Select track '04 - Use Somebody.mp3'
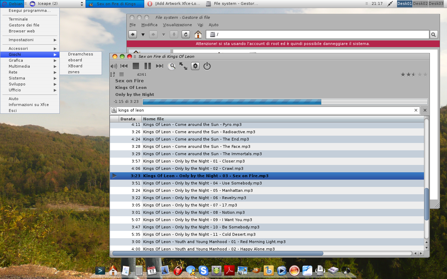This screenshot has height=279, width=447. click(x=267, y=183)
